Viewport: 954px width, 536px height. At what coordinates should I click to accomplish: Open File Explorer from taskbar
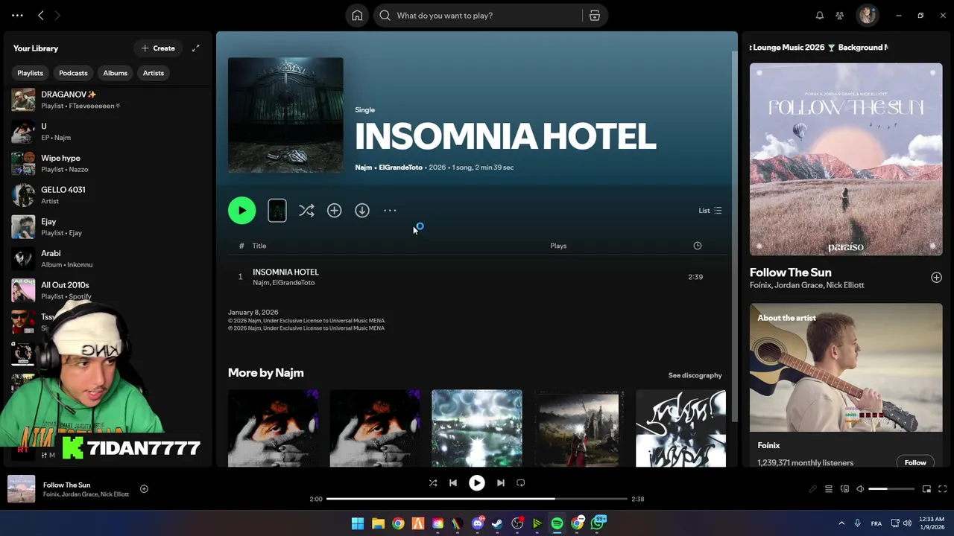(x=378, y=524)
